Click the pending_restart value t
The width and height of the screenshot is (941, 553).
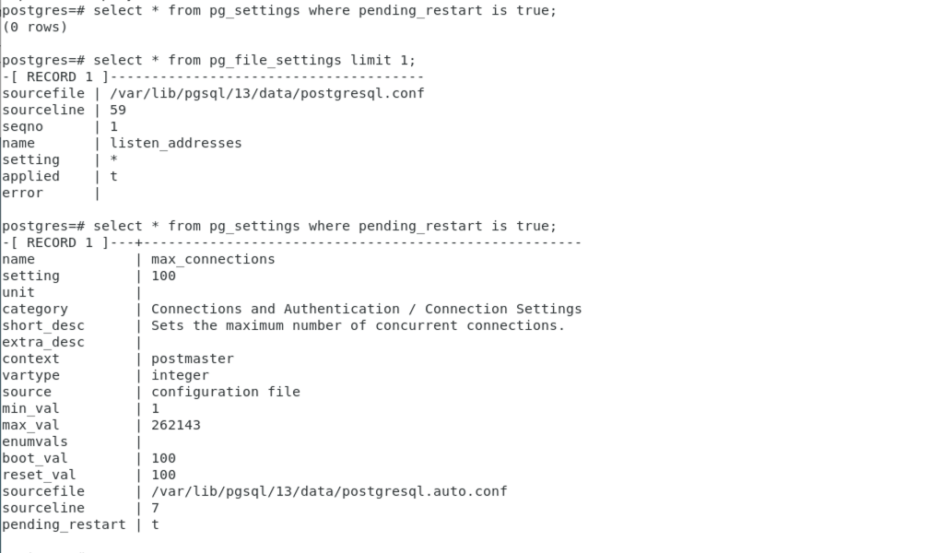click(x=156, y=524)
